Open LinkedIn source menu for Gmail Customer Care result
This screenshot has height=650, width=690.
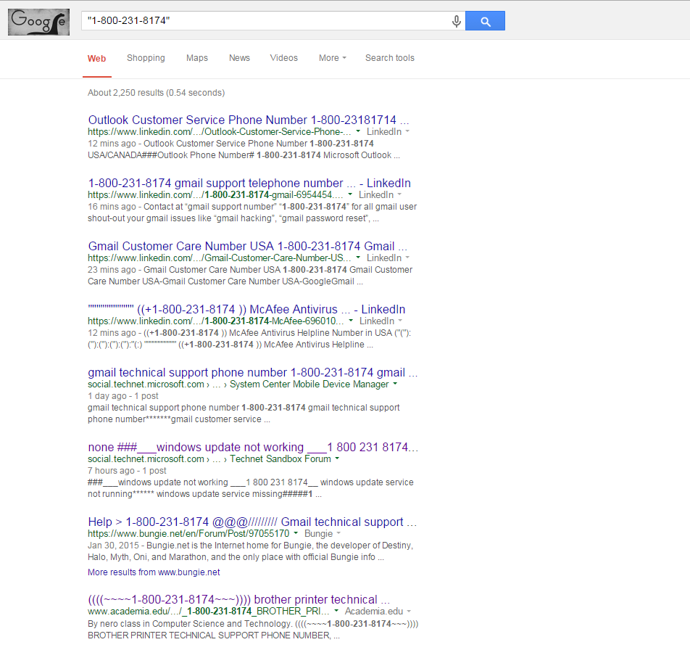388,258
